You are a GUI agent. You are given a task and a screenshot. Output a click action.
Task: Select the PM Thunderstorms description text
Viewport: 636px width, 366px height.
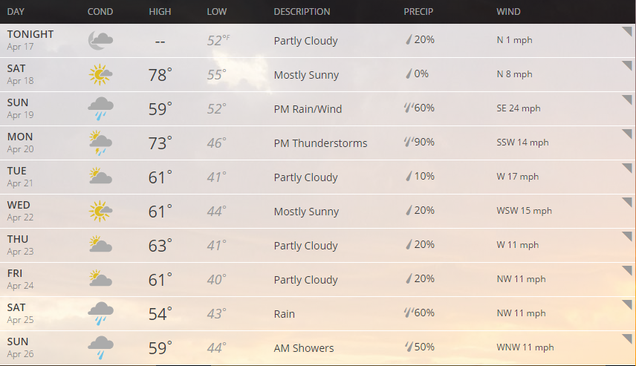[320, 143]
